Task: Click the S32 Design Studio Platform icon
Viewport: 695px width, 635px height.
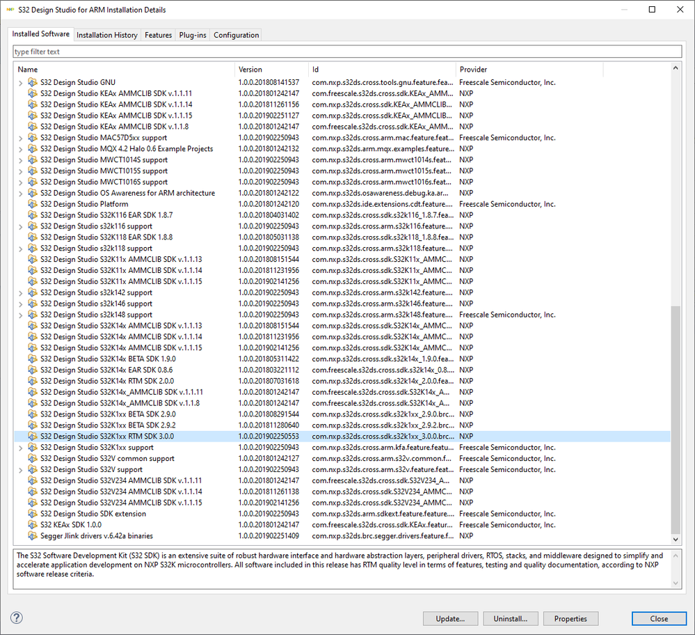Action: (33, 204)
